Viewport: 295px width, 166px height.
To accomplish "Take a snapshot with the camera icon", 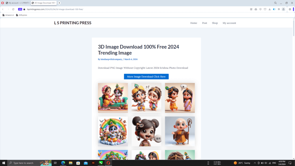I will 256,9.
